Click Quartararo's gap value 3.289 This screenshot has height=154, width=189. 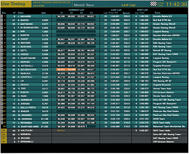click(x=45, y=58)
